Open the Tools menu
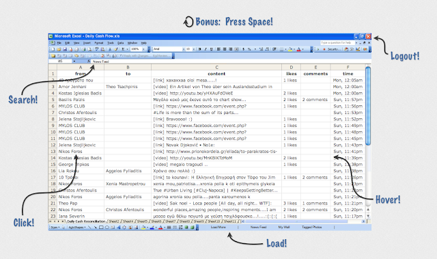Screen dimensions: 437x259 coord(111,43)
